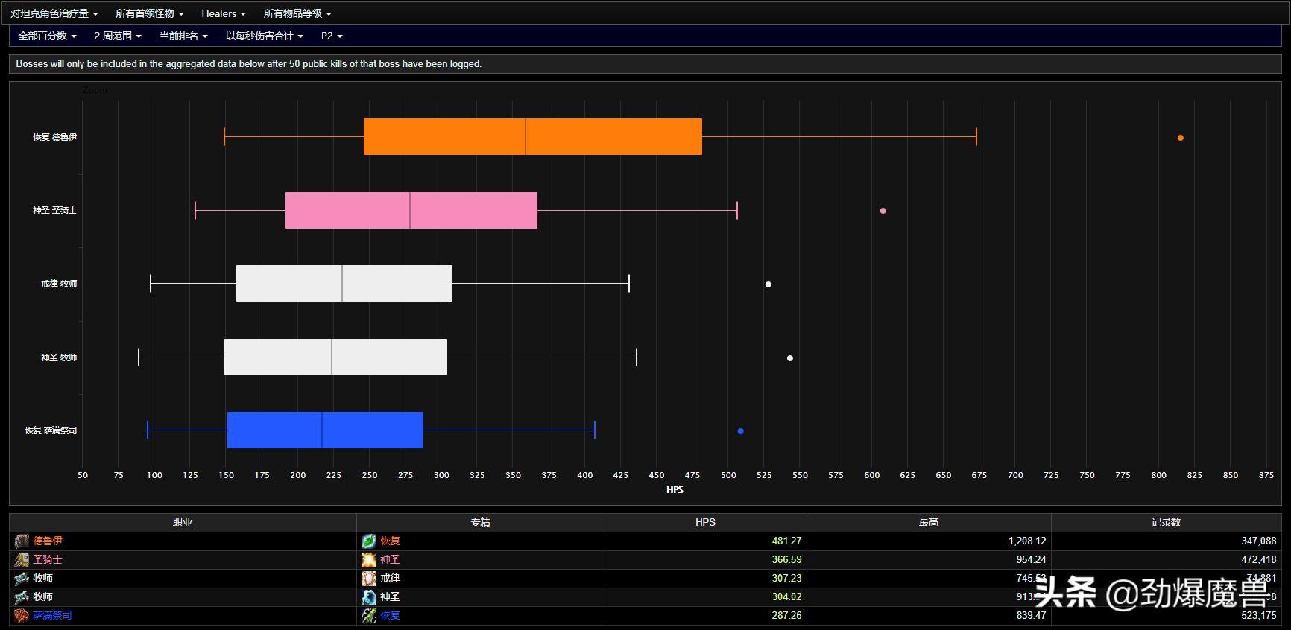Expand the 所有首领怪物 boss dropdown

tap(149, 13)
